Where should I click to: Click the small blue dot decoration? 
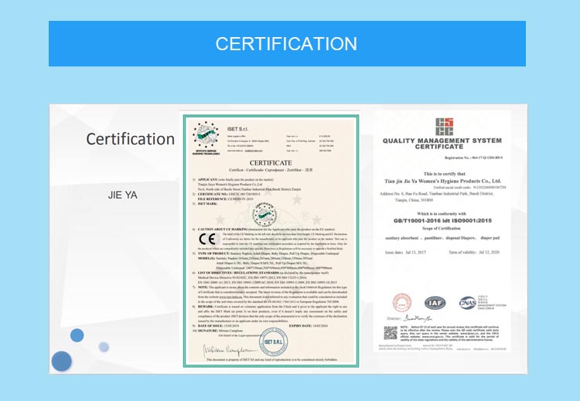77,335
